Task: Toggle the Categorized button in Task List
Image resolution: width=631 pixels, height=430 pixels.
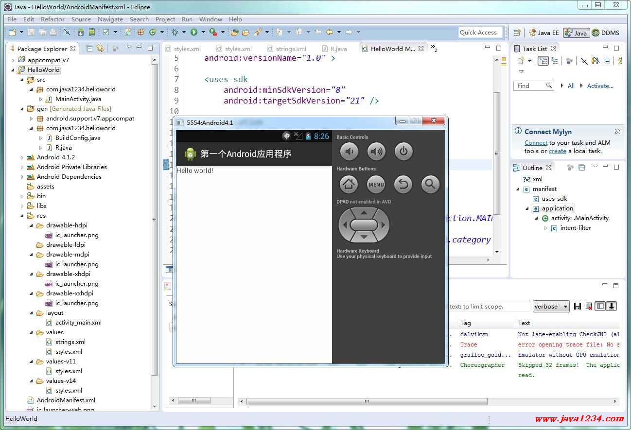Action: (x=543, y=61)
